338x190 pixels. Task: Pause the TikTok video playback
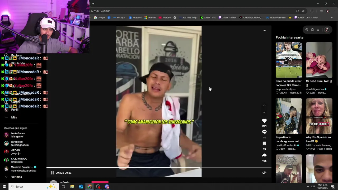[x=52, y=173]
